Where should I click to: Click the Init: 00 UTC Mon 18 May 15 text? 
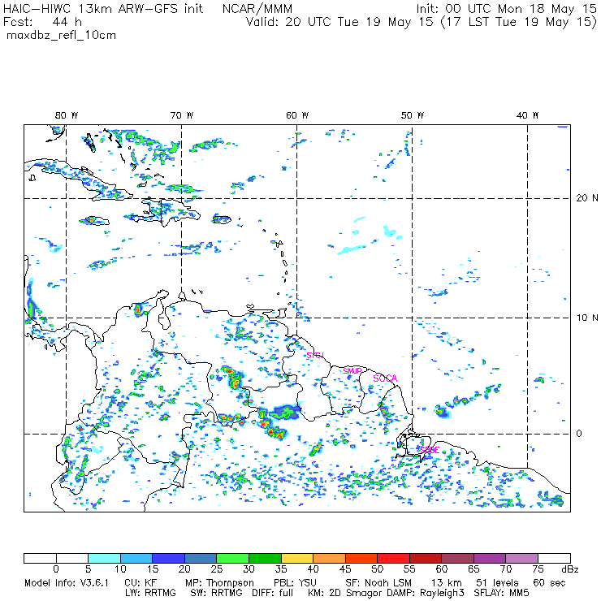[x=506, y=9]
